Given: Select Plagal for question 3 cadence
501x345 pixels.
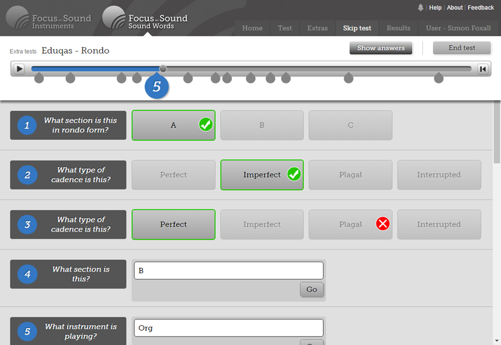Looking at the screenshot, I should tap(351, 224).
